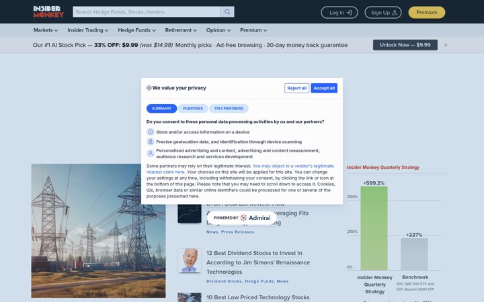Click Unlock Now — $9.99 button
Viewport: 484px width, 302px height.
coord(405,45)
